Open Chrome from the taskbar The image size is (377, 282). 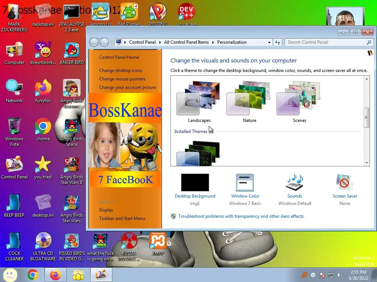tap(33, 275)
